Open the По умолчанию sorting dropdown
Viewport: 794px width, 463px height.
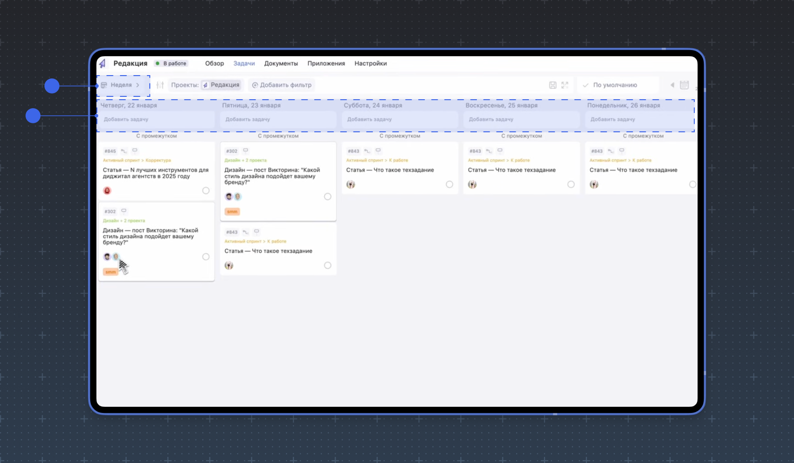(x=614, y=85)
